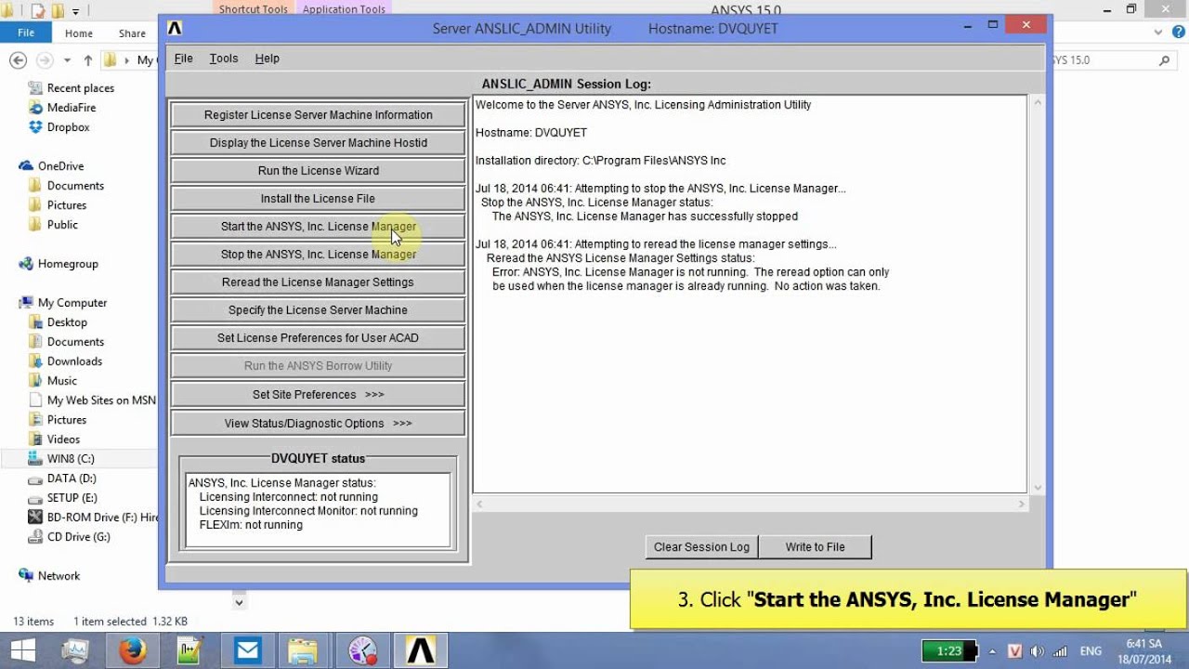
Task: Open the Mail app taskbar icon
Action: (247, 651)
